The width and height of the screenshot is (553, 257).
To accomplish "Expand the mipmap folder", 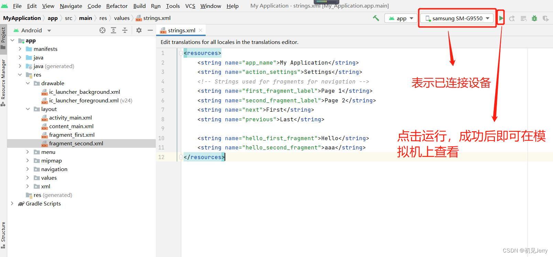I will (28, 160).
